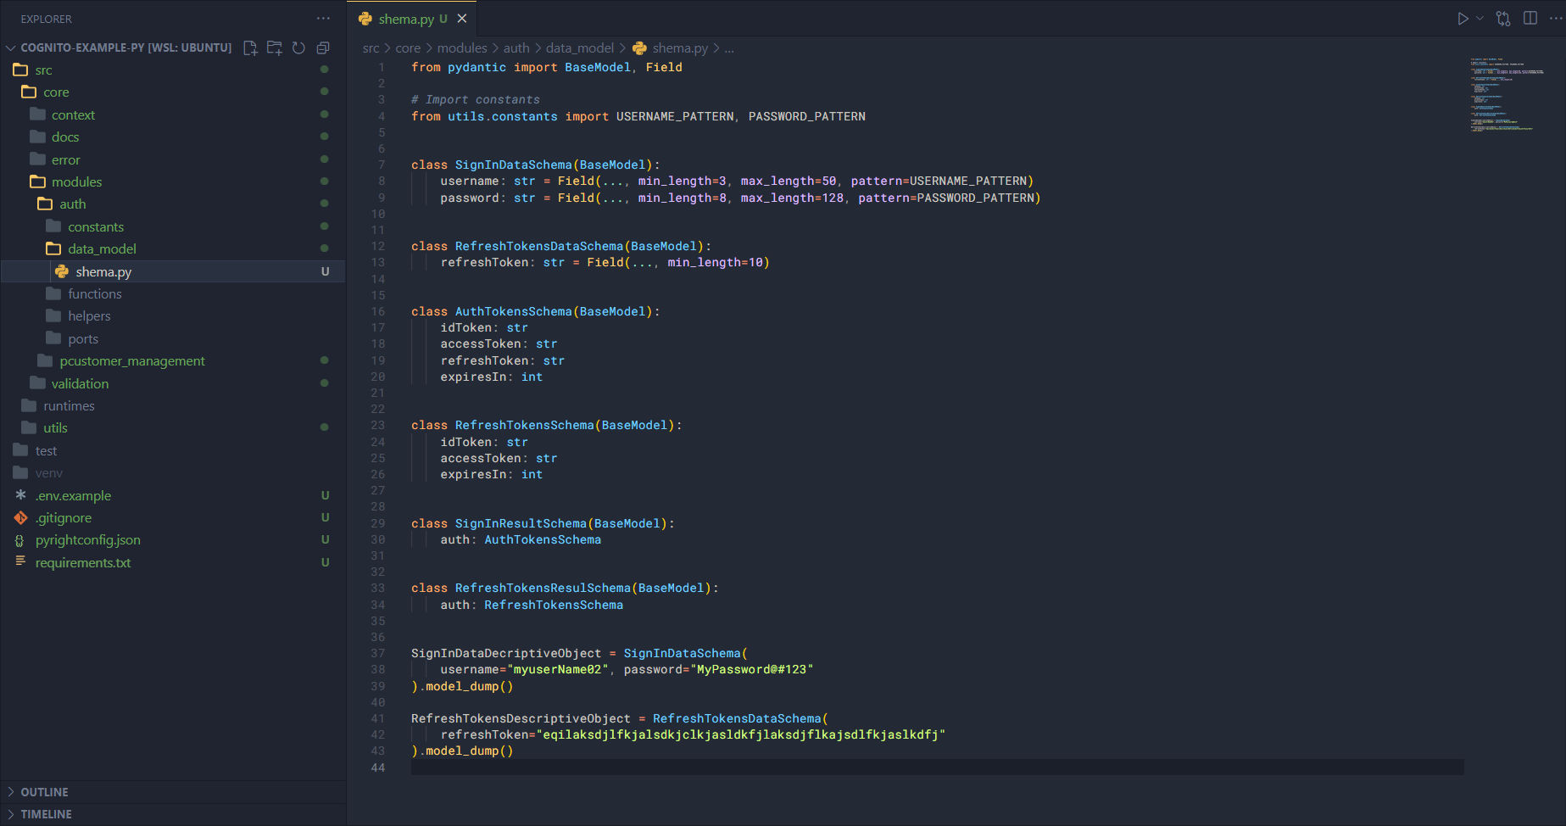Open the editor More Actions ellipsis

coord(1555,19)
